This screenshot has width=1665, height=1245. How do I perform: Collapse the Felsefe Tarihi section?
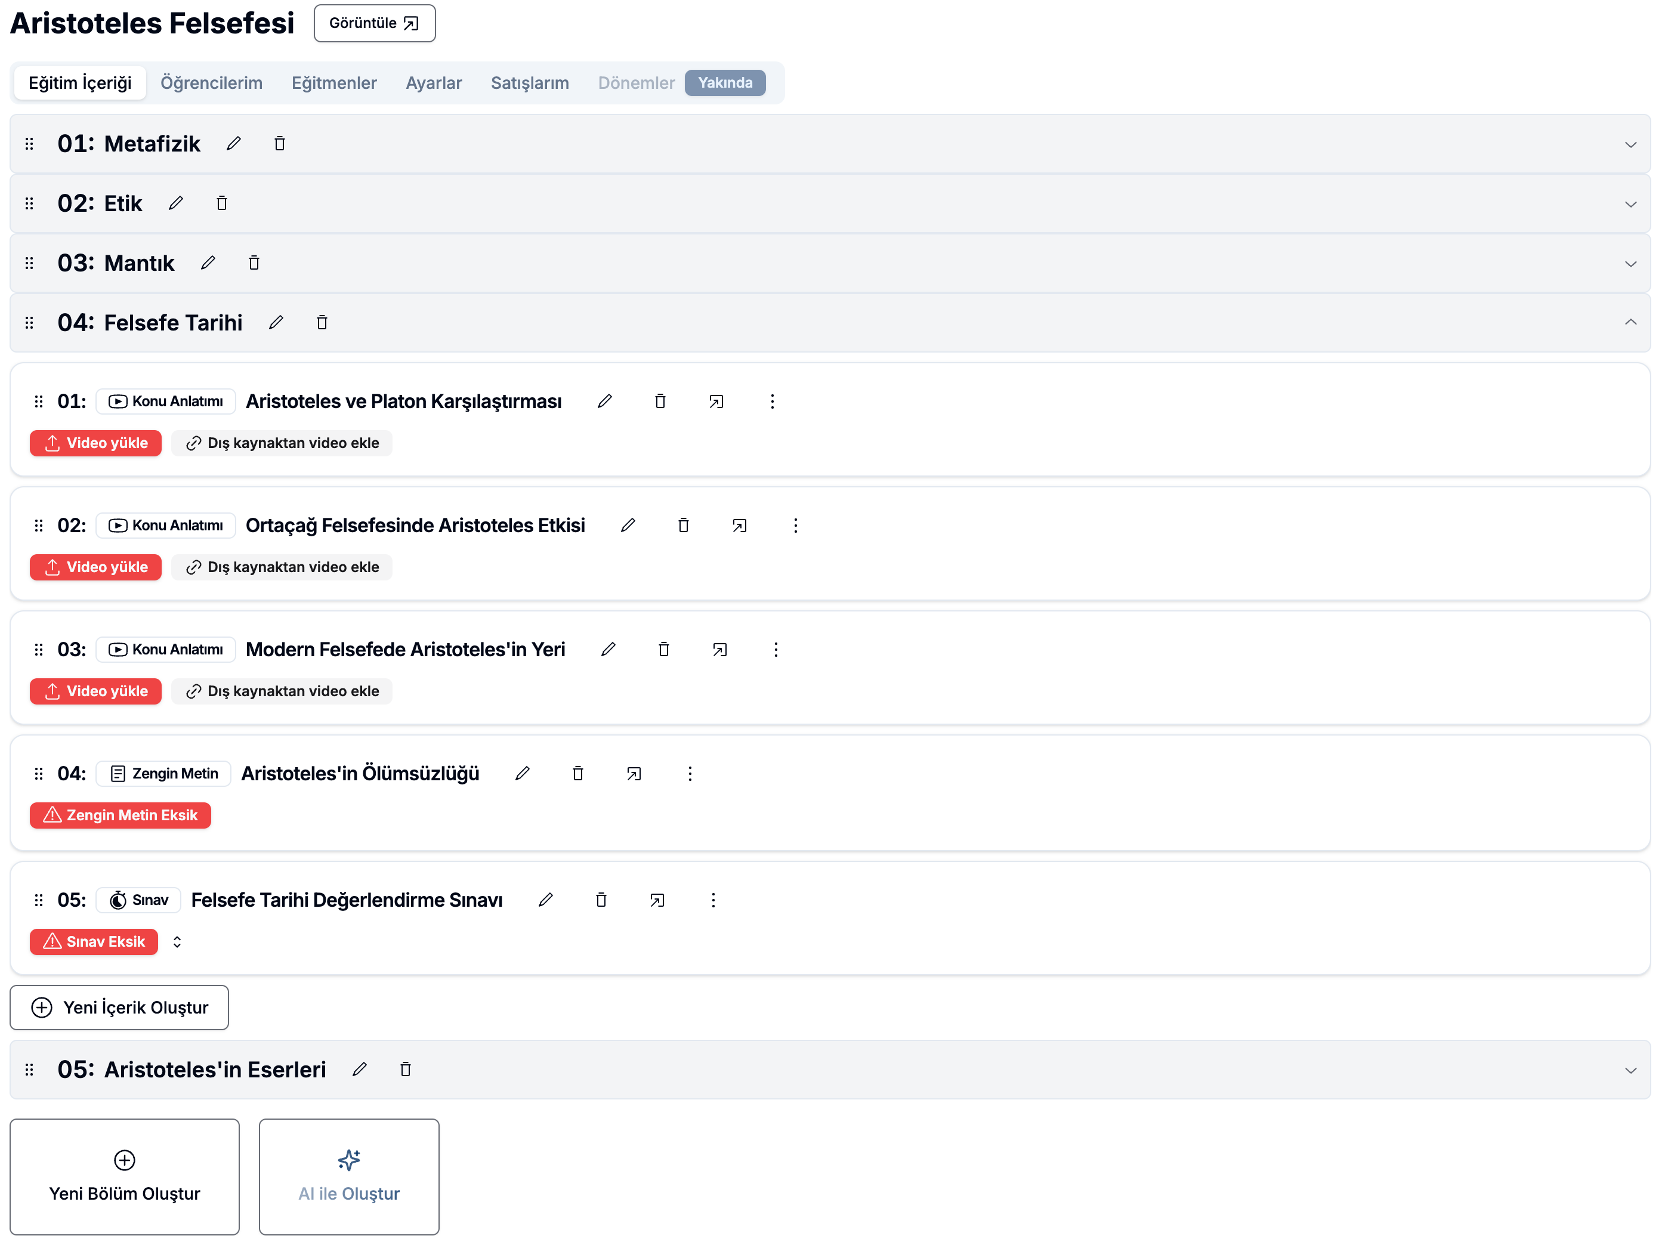[1630, 322]
